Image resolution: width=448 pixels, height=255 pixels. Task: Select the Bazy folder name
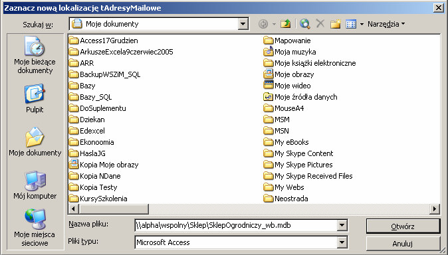point(88,86)
